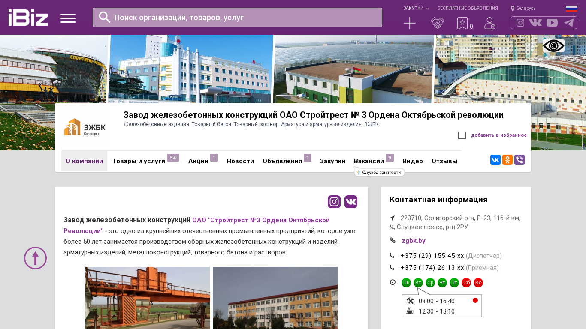Click the Контактная информация heading
586x329 pixels.
(x=438, y=200)
